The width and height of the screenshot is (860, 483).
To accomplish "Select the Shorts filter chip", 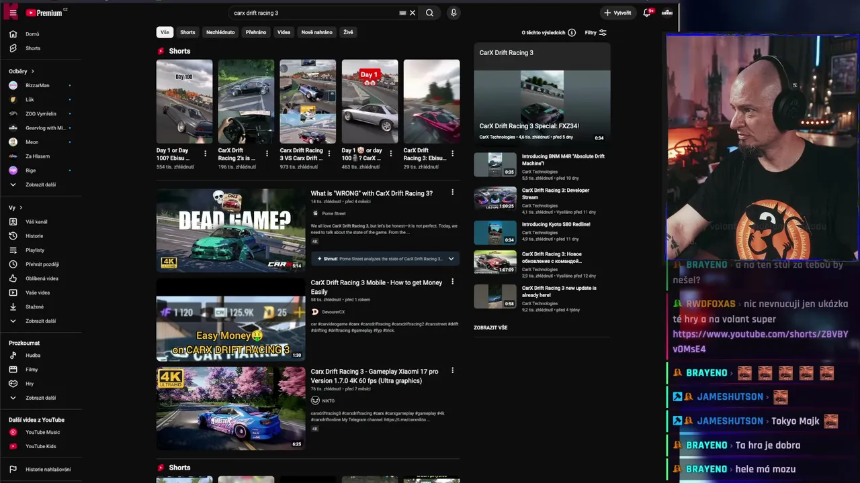I will coord(187,32).
